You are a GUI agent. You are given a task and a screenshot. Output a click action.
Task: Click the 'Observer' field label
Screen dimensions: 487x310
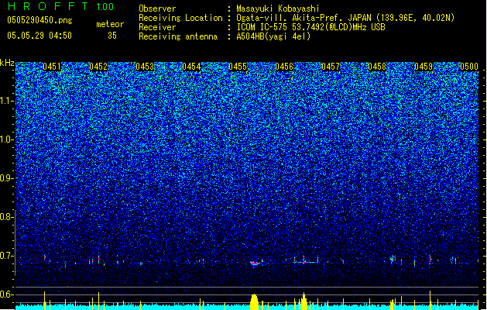(157, 9)
